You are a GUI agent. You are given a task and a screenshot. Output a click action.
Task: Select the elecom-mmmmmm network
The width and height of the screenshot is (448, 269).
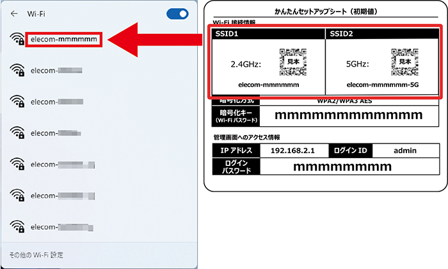[x=64, y=39]
